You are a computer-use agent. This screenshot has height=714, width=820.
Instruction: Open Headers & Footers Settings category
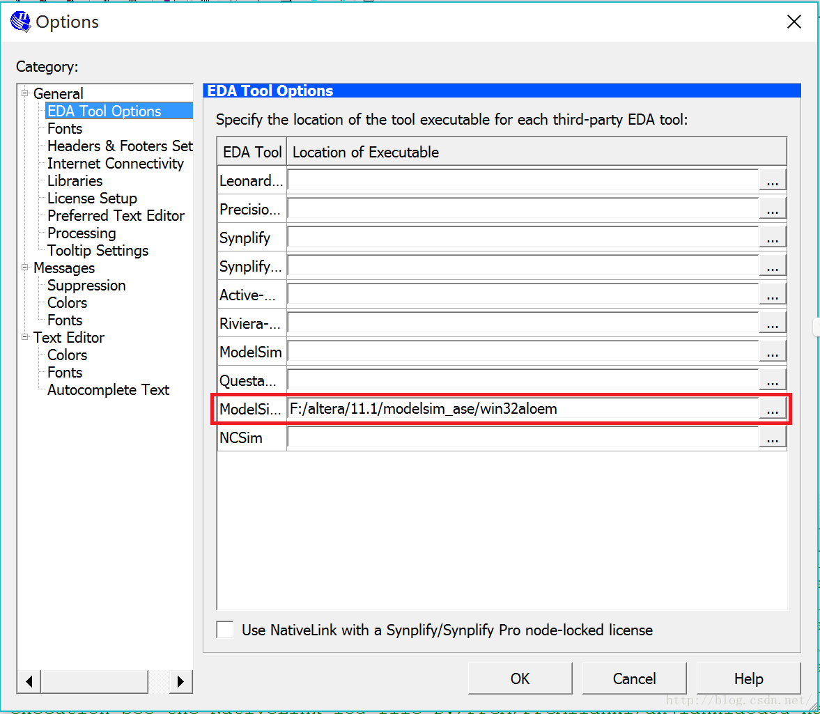point(120,146)
